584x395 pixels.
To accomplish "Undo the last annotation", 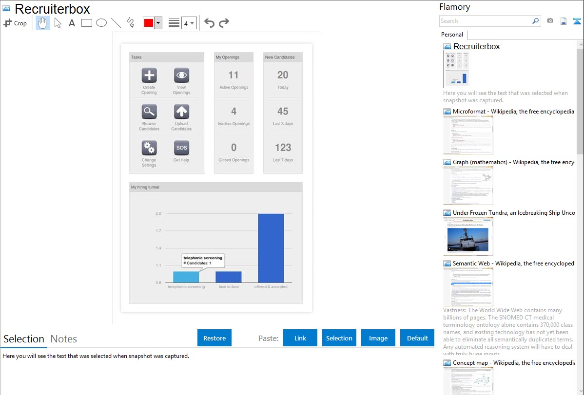I will 209,23.
